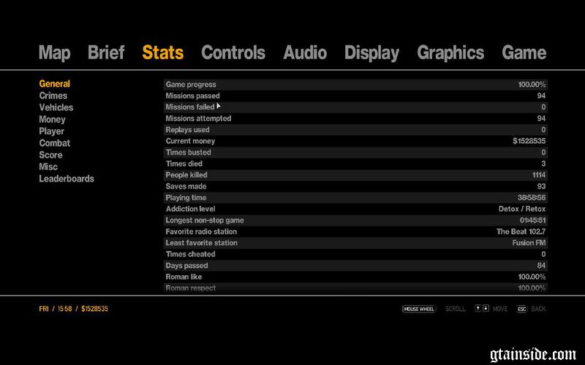Open the Misc stats category
This screenshot has height=365, width=585.
point(48,167)
